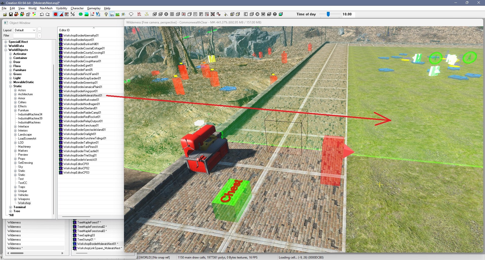
Task: Click the boxed C toolbar icon
Action: [x=246, y=14]
